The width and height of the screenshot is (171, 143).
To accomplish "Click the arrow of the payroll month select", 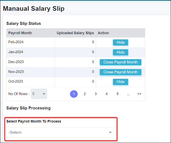I will tap(110, 133).
